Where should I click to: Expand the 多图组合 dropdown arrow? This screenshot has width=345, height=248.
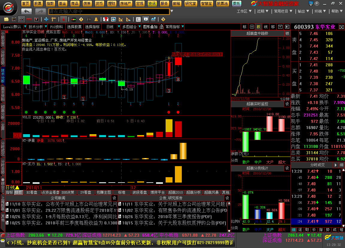point(140,27)
